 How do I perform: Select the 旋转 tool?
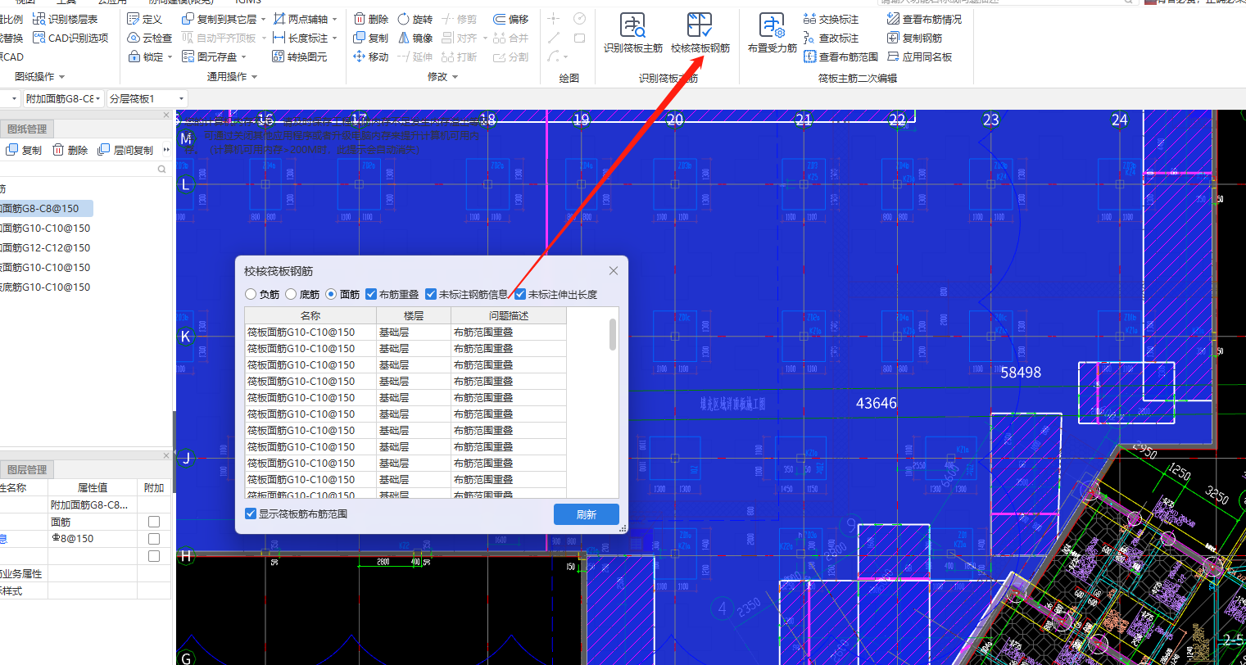415,19
